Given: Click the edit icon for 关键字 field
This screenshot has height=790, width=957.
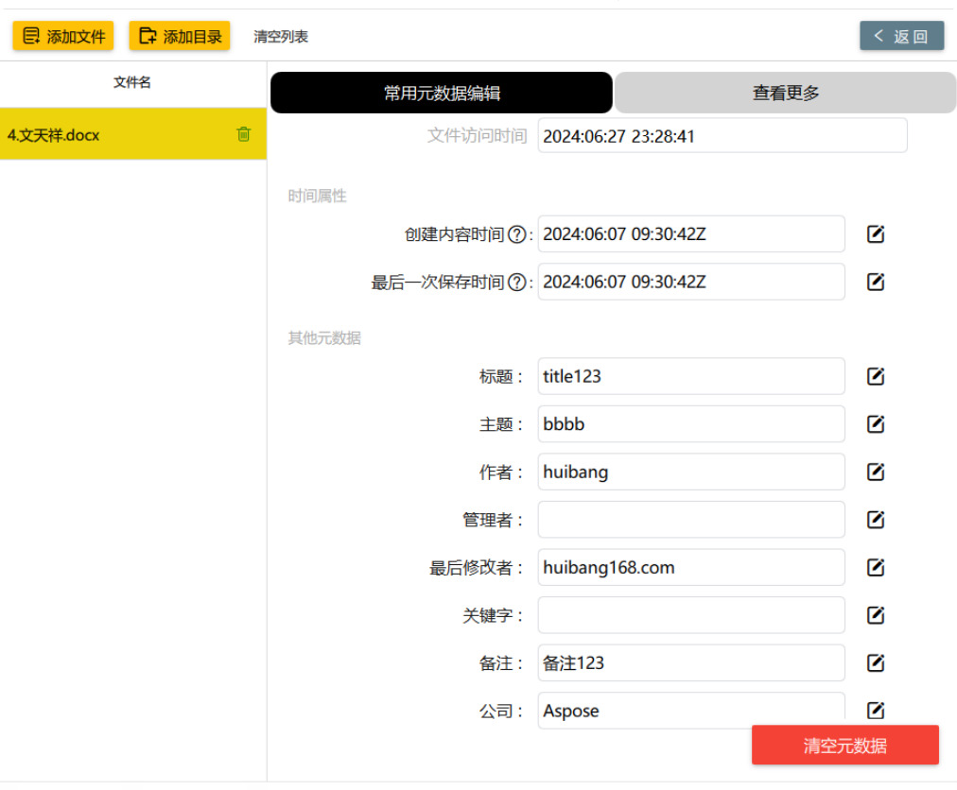Looking at the screenshot, I should point(876,615).
